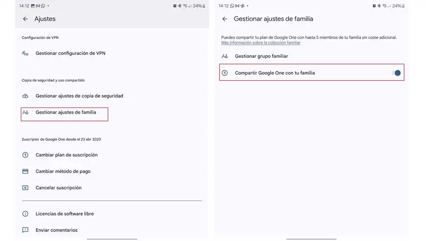
Task: Open Gestionar ajustes de copia de seguridad
Action: (79, 96)
